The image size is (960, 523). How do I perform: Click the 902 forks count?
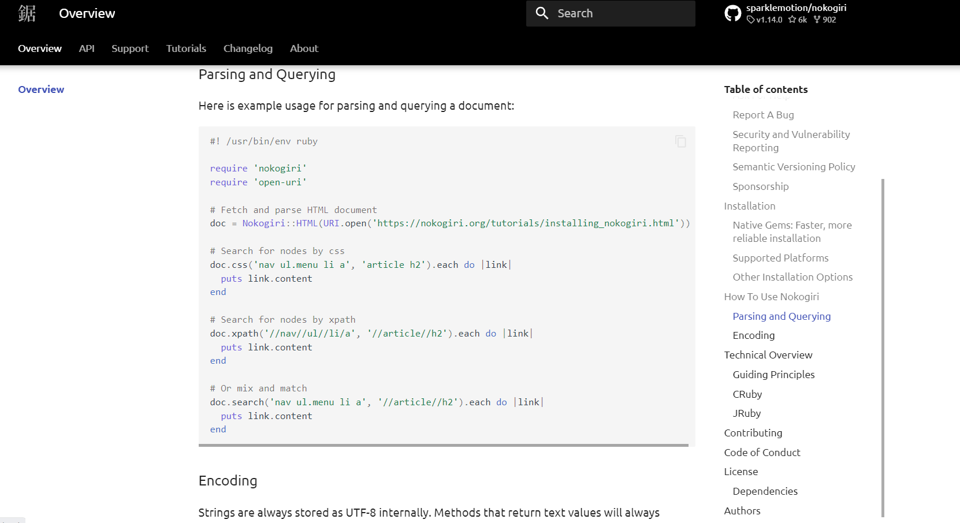[825, 20]
